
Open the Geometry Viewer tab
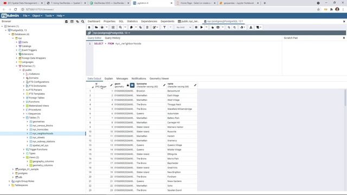tap(159, 79)
